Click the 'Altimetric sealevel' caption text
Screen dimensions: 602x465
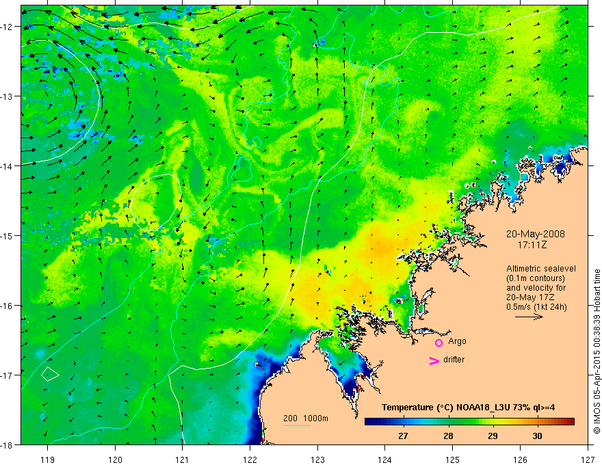click(541, 269)
